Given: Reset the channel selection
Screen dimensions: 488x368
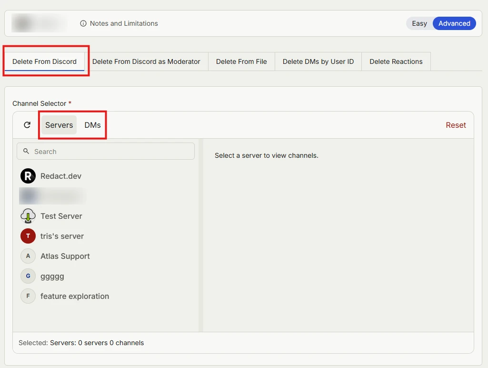Looking at the screenshot, I should tap(456, 125).
